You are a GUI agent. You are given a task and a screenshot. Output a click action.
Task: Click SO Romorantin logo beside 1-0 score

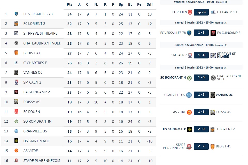coord(189,78)
